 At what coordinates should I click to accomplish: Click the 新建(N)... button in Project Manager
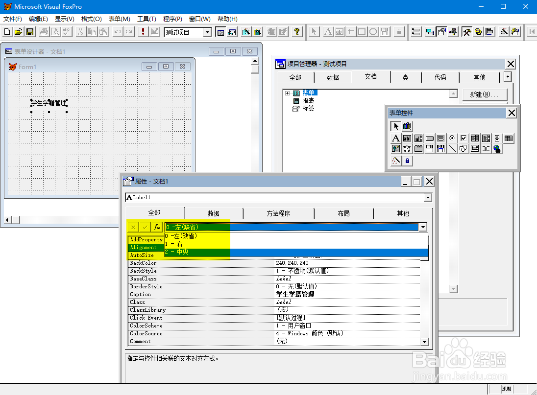pos(484,95)
